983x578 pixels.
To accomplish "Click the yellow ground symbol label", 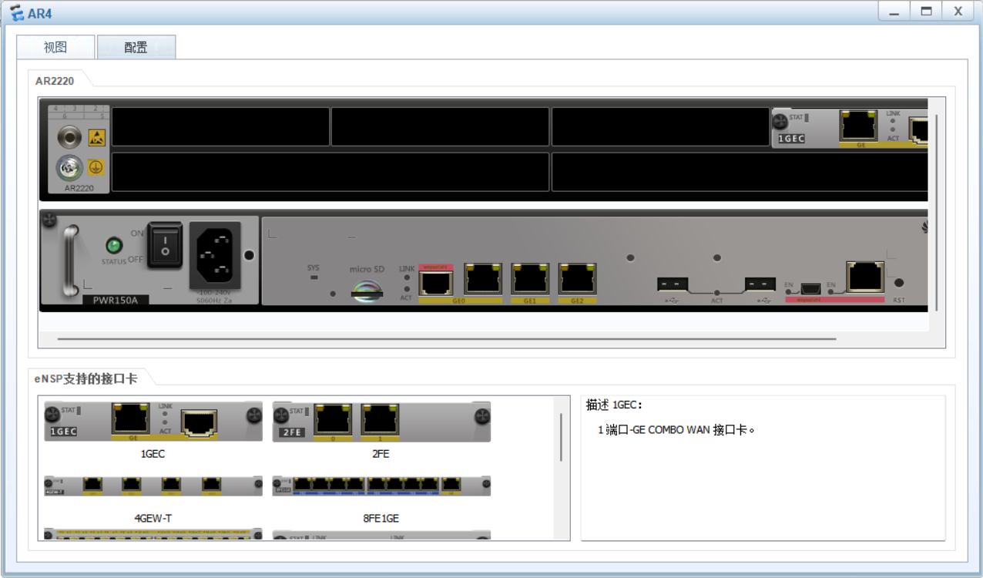I will tap(96, 166).
